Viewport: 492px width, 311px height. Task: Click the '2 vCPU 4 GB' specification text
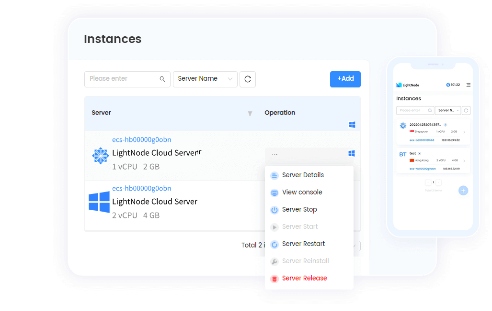coord(136,215)
